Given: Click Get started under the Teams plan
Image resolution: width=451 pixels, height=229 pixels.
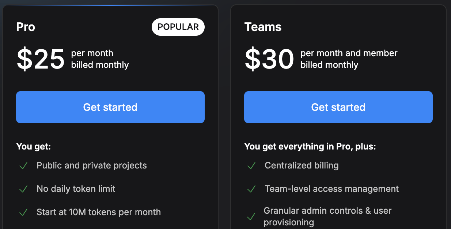Looking at the screenshot, I should point(338,107).
